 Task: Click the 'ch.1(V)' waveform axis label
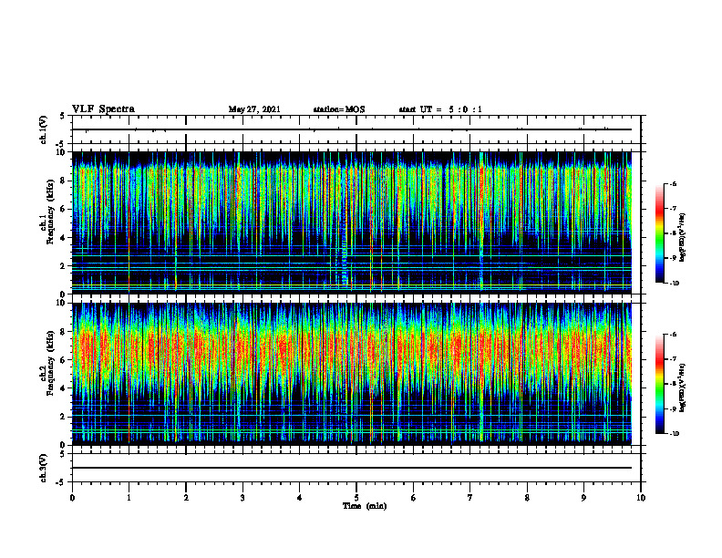44,129
